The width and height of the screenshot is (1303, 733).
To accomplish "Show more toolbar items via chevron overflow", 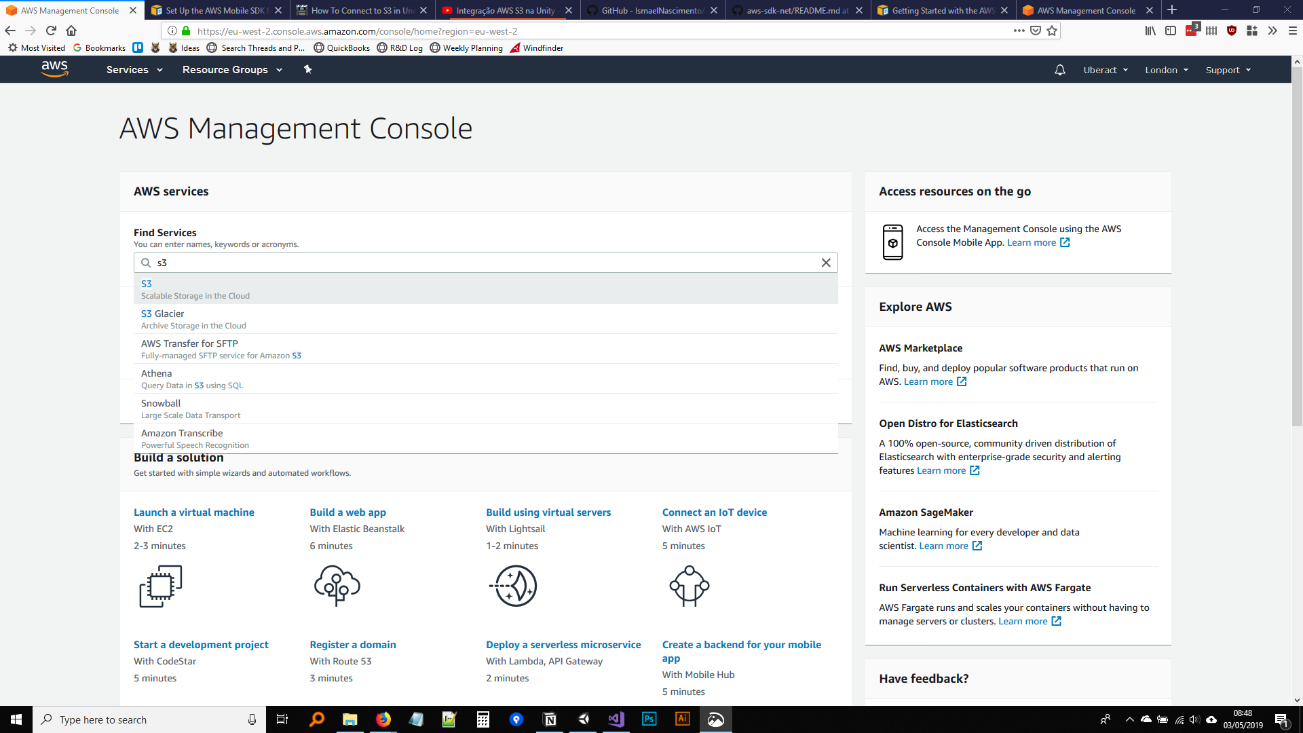I will (1272, 31).
